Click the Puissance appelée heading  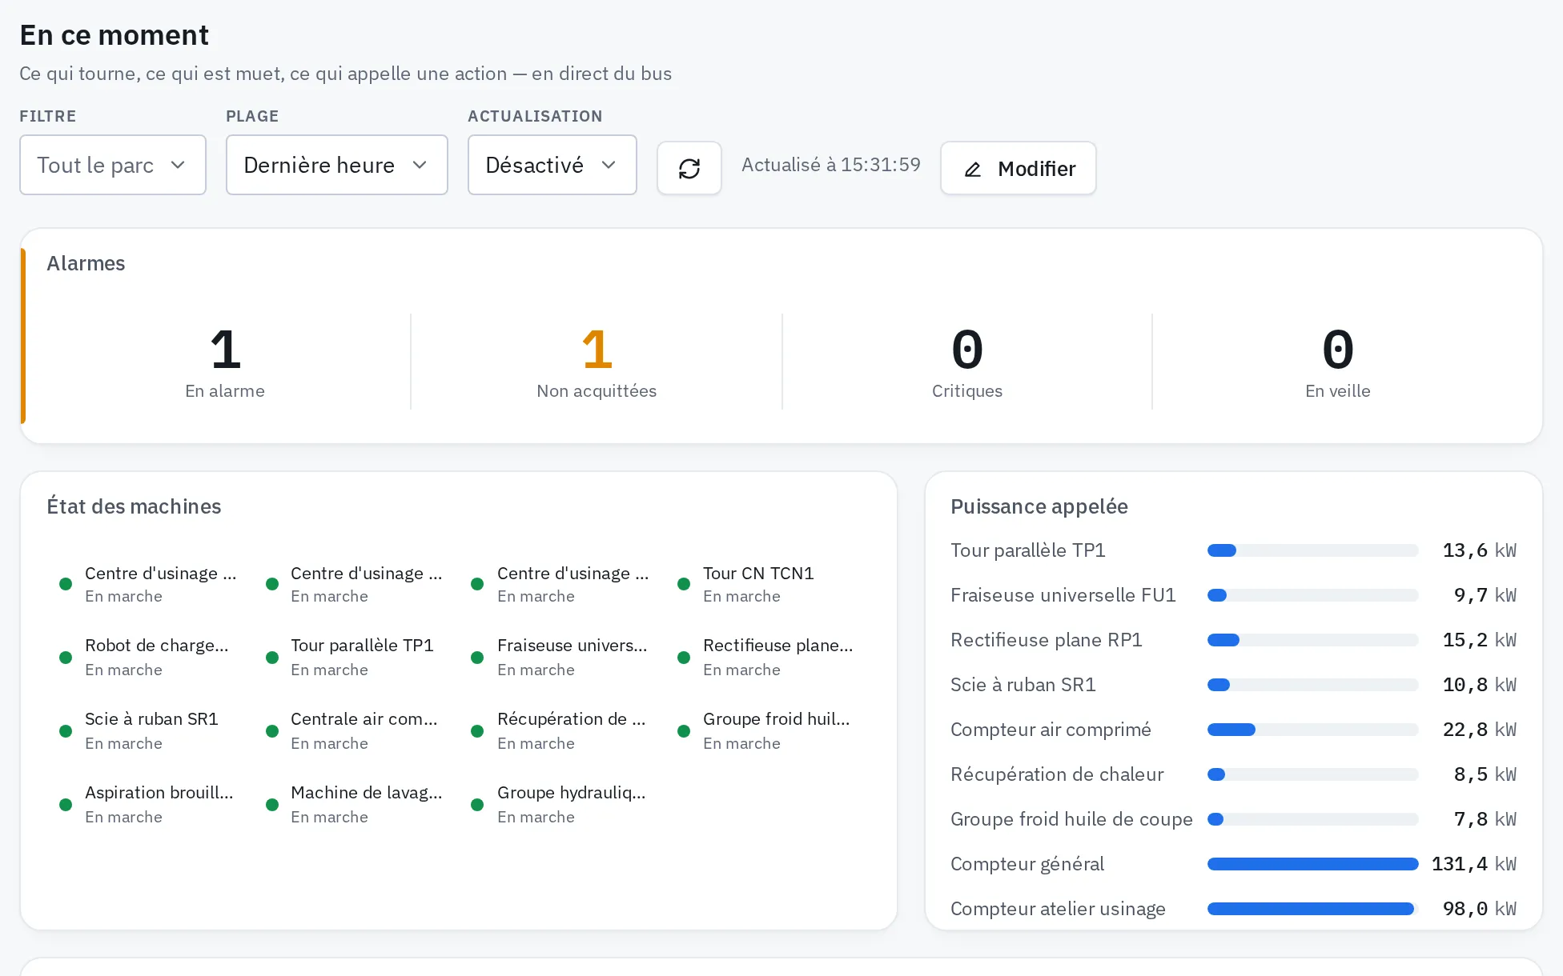(x=1039, y=506)
